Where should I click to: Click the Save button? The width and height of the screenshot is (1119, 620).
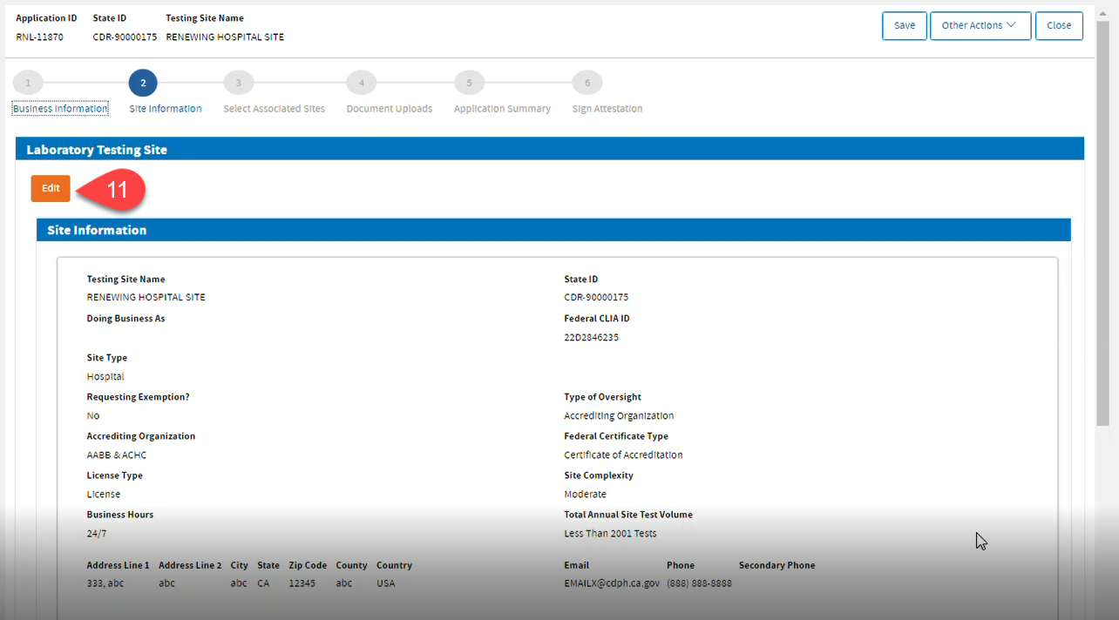click(904, 25)
